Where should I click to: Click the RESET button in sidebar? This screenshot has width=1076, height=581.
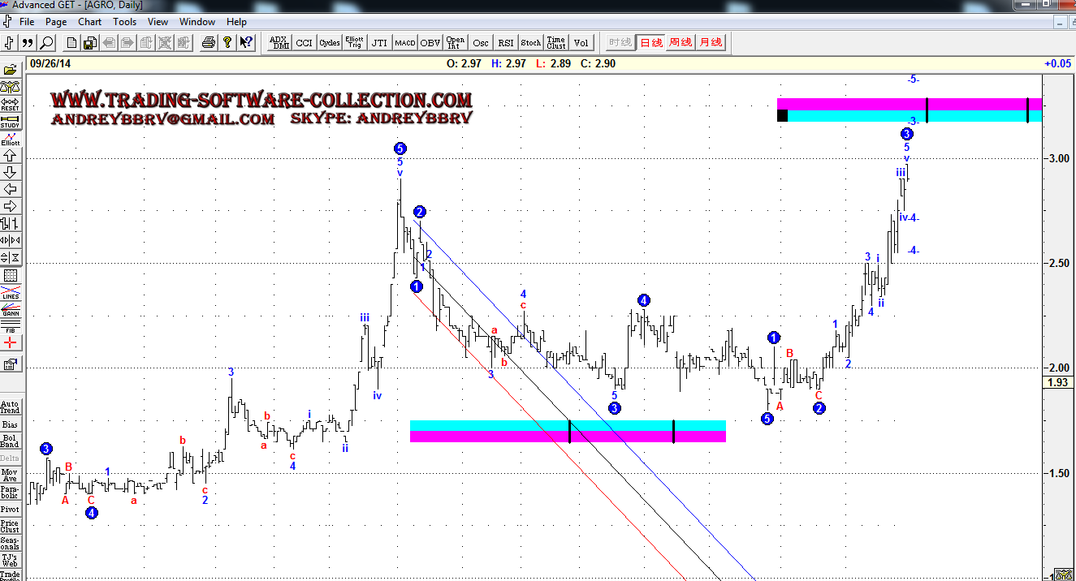click(10, 103)
